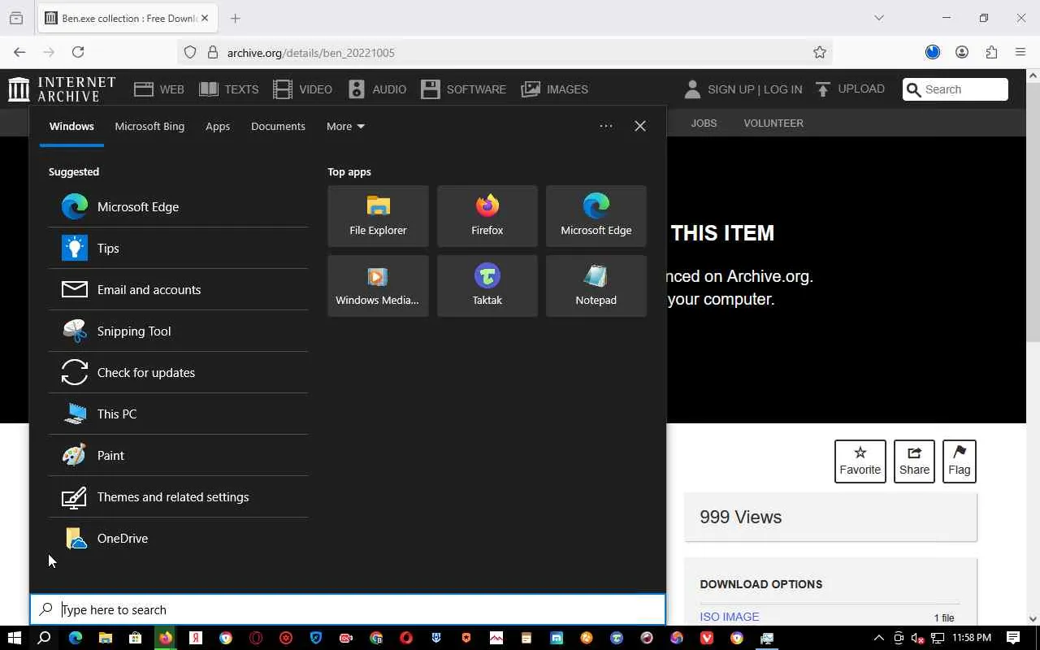This screenshot has height=650, width=1040.
Task: Open the WEB section on Internet Archive
Action: click(x=159, y=89)
